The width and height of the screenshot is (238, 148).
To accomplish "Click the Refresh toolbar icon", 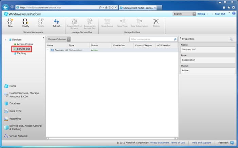I will coord(56,22).
